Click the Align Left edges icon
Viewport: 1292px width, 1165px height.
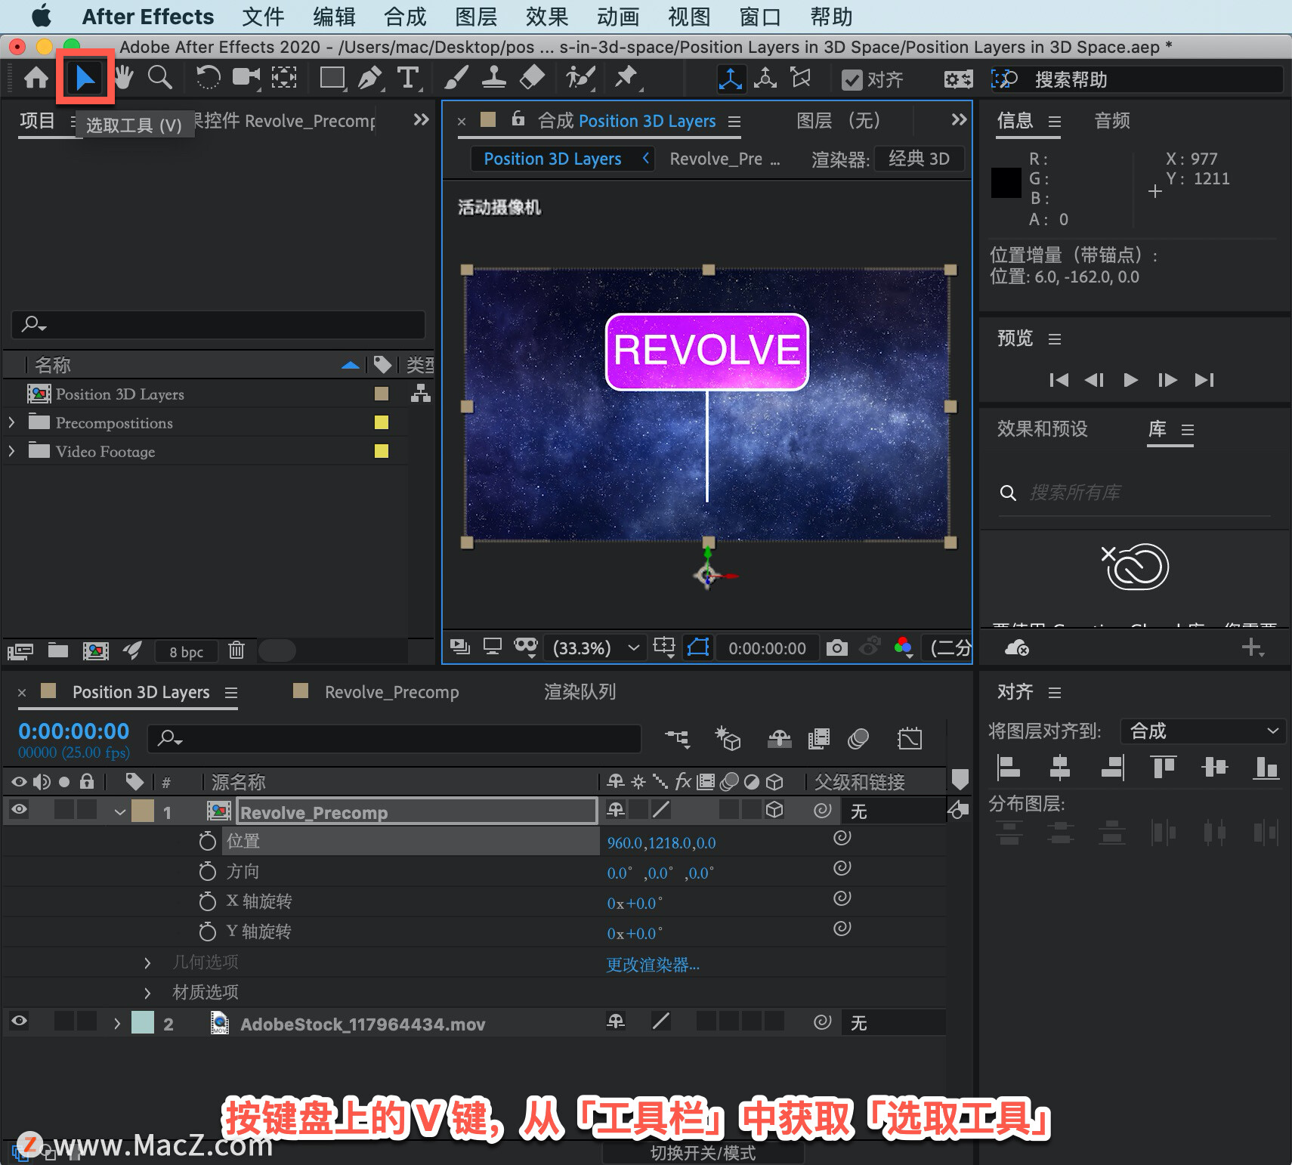[1009, 768]
